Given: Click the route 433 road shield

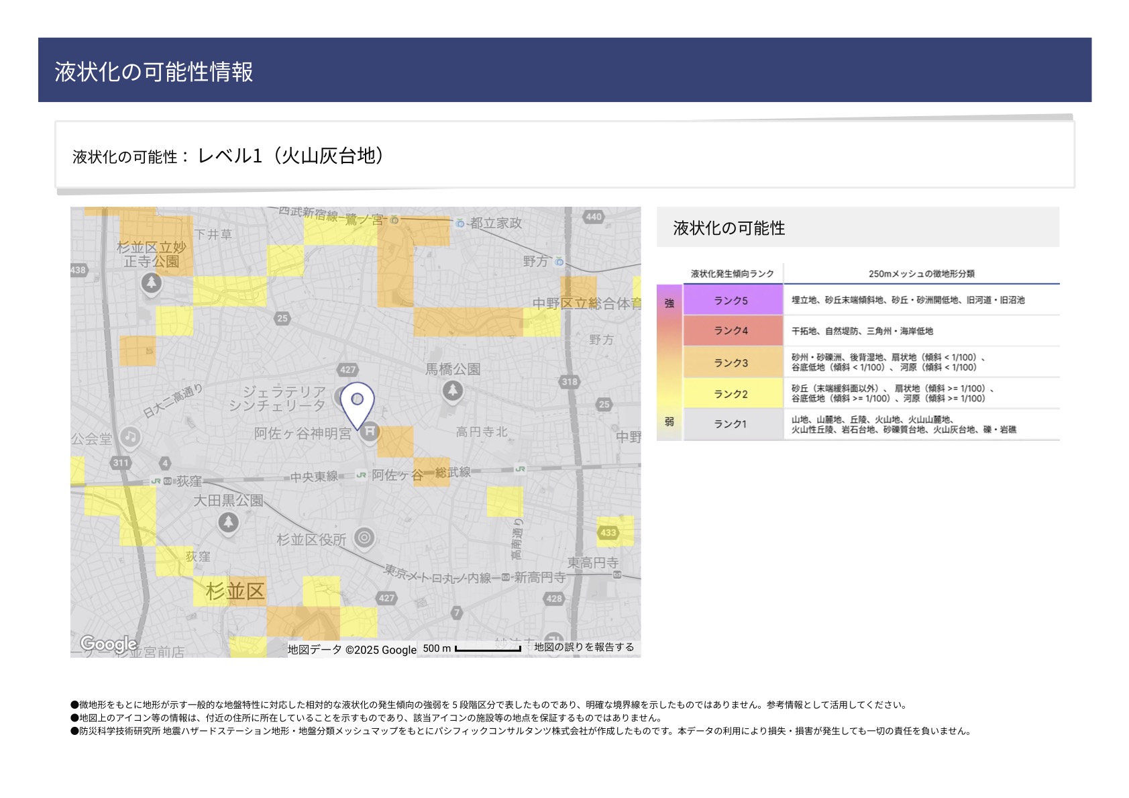Looking at the screenshot, I should [608, 533].
